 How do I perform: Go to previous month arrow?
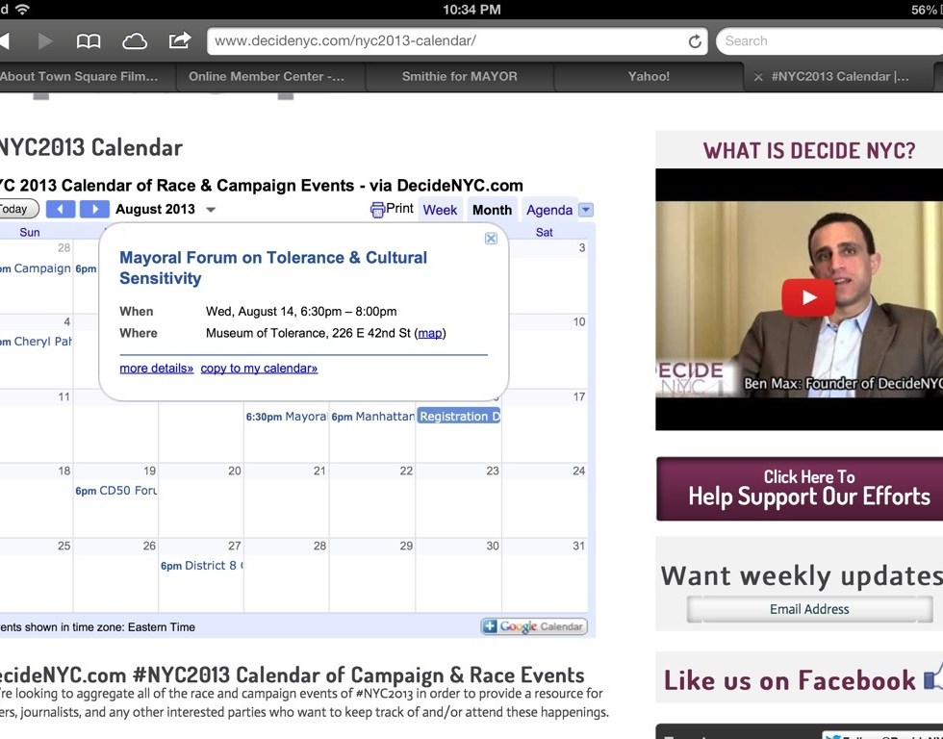click(60, 209)
